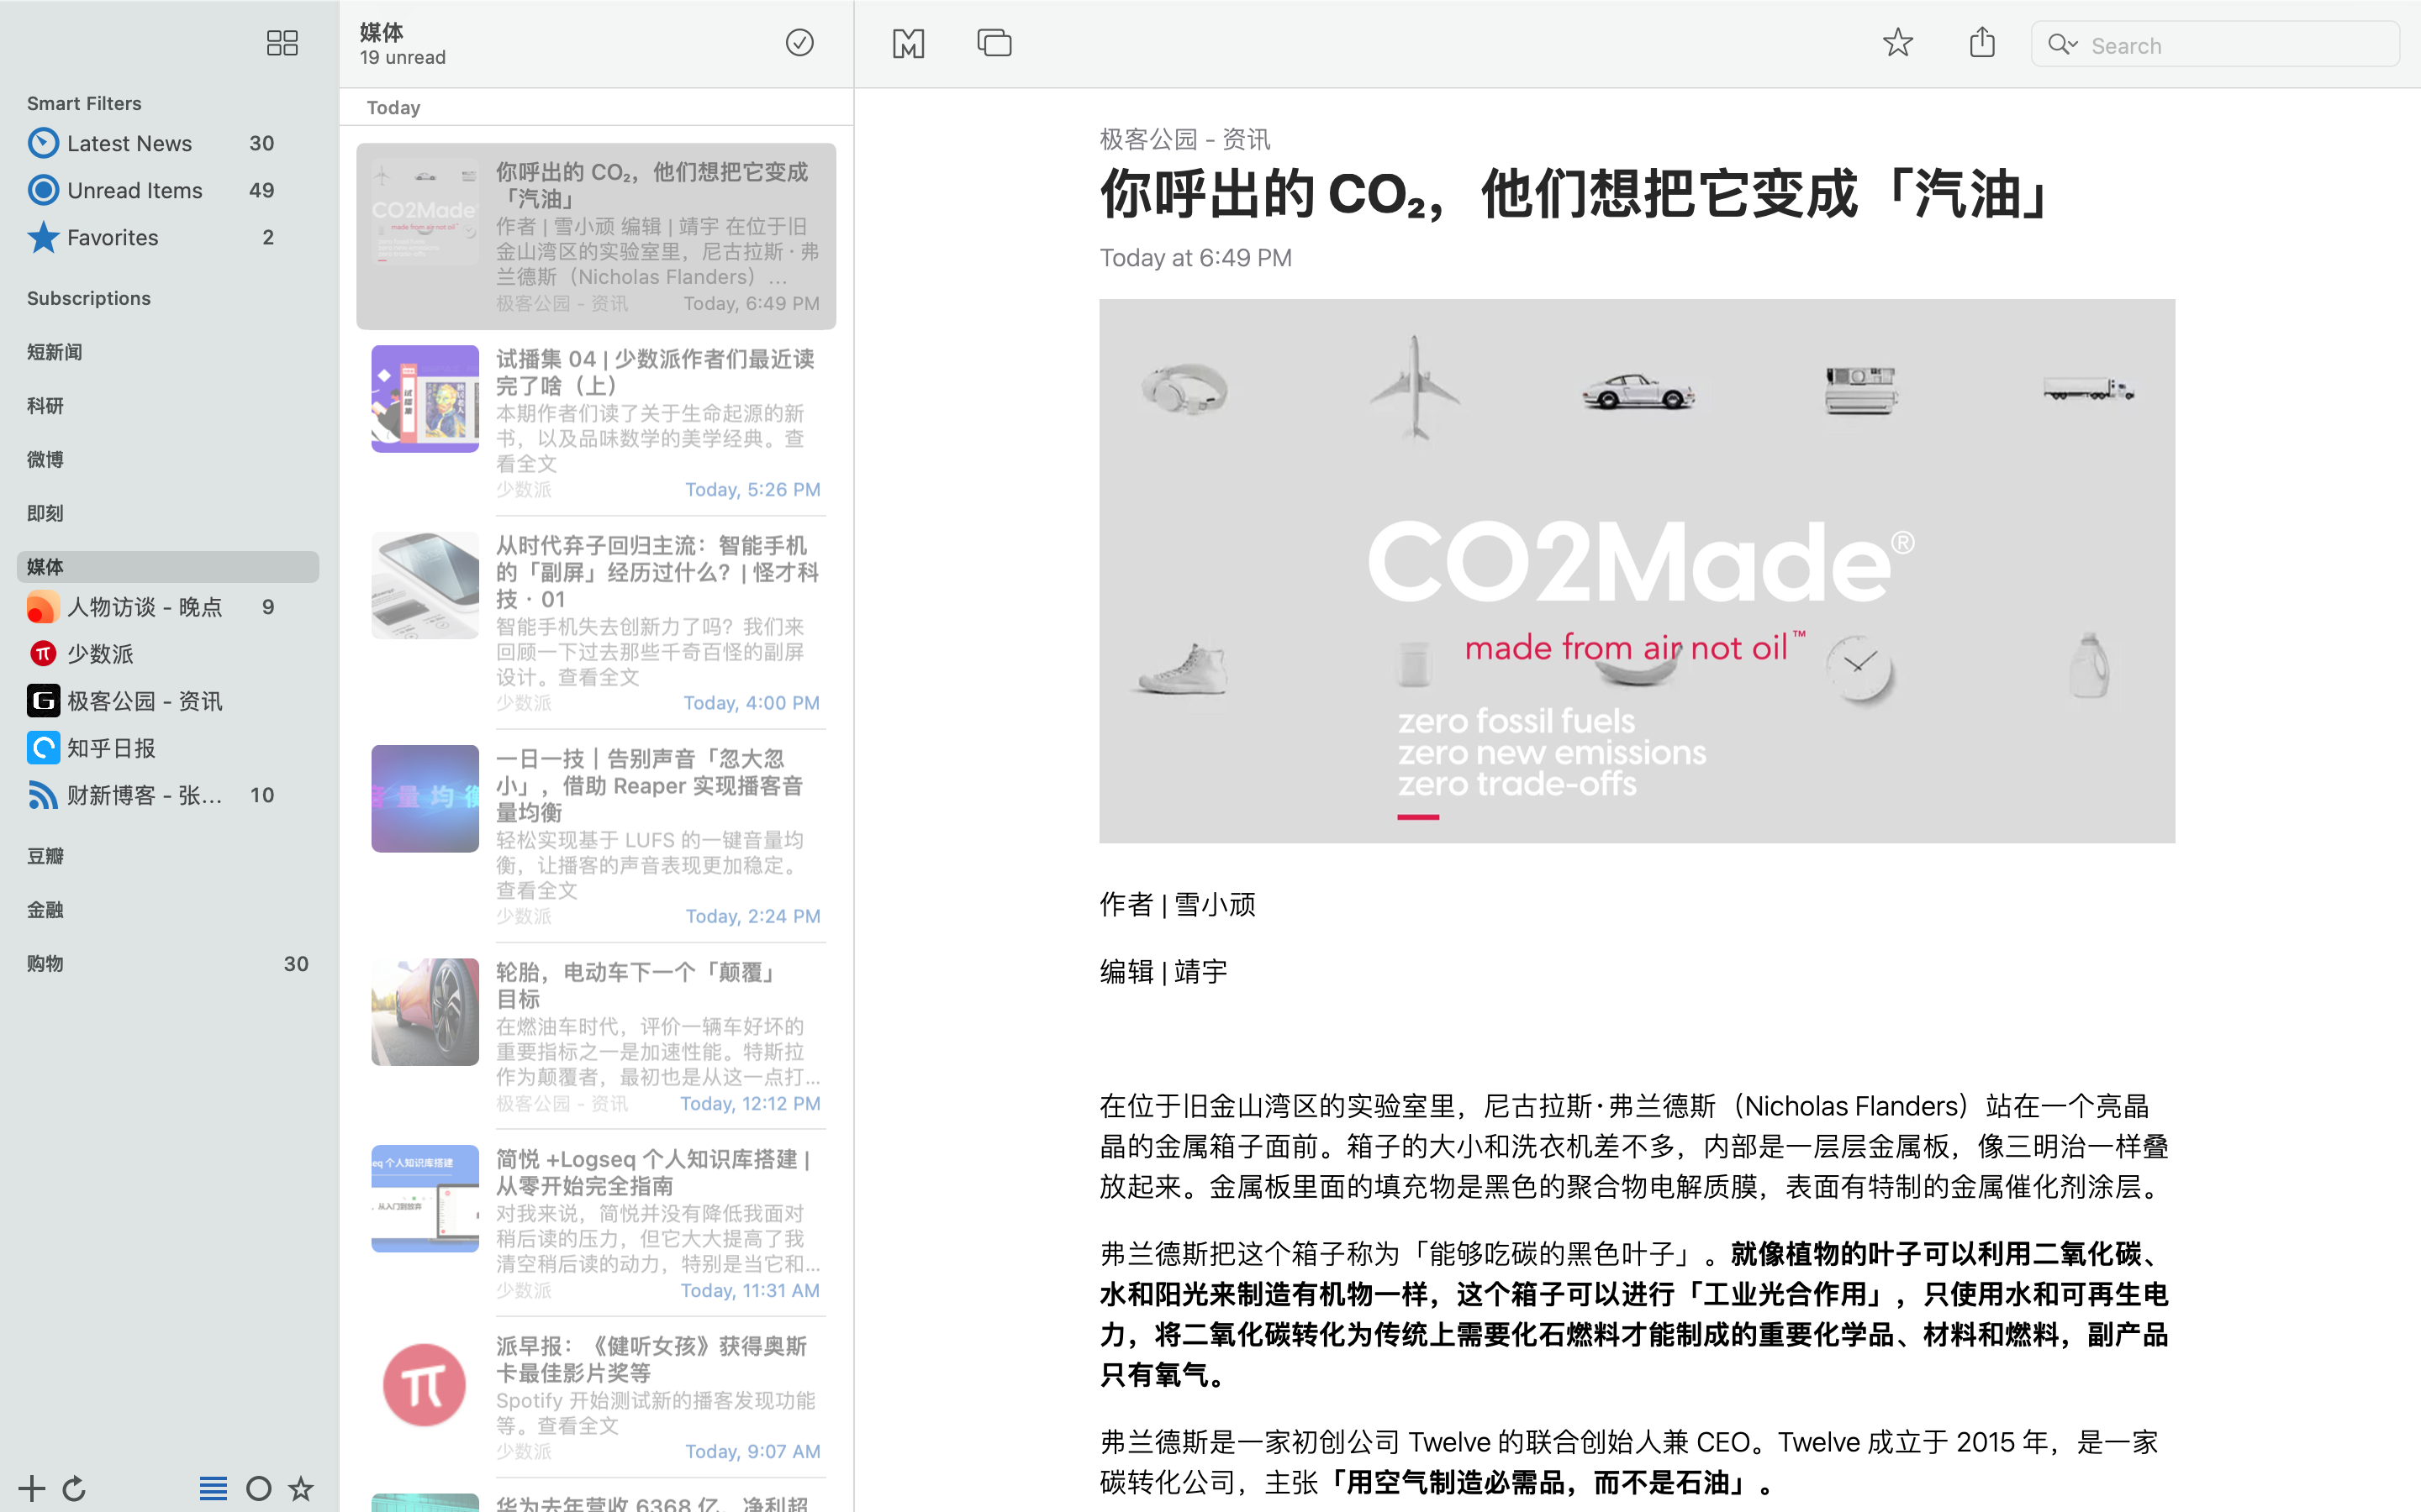Open 人物访谈 - 晚点 feed

click(168, 607)
